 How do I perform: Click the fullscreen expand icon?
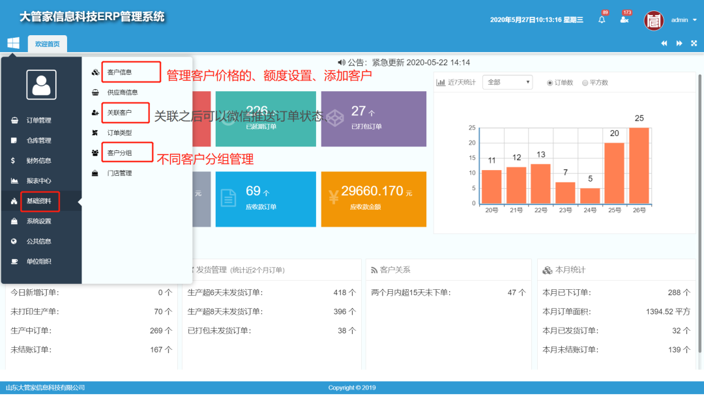[694, 44]
